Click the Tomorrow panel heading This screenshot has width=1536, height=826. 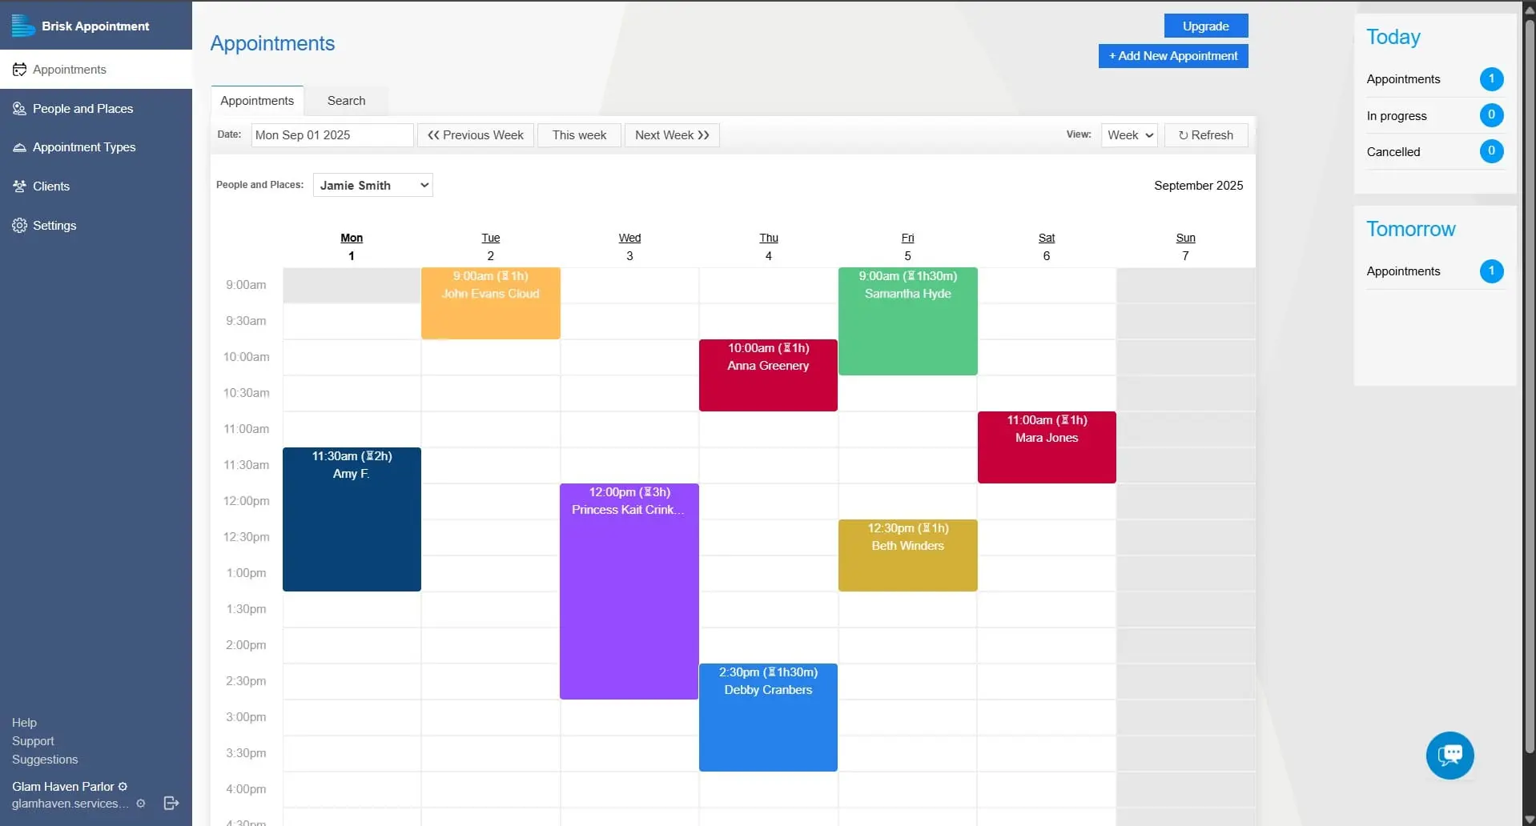pos(1410,230)
